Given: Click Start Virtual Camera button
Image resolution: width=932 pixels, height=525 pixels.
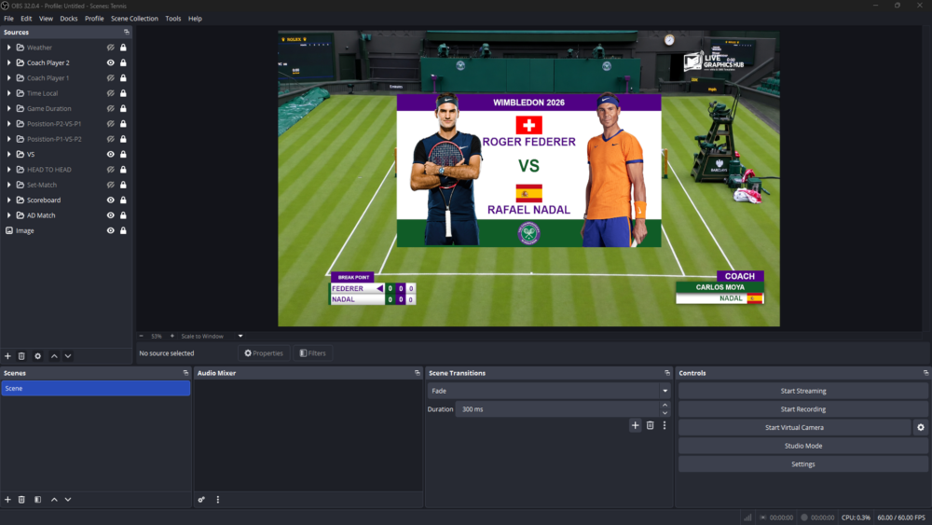Looking at the screenshot, I should click(x=795, y=427).
